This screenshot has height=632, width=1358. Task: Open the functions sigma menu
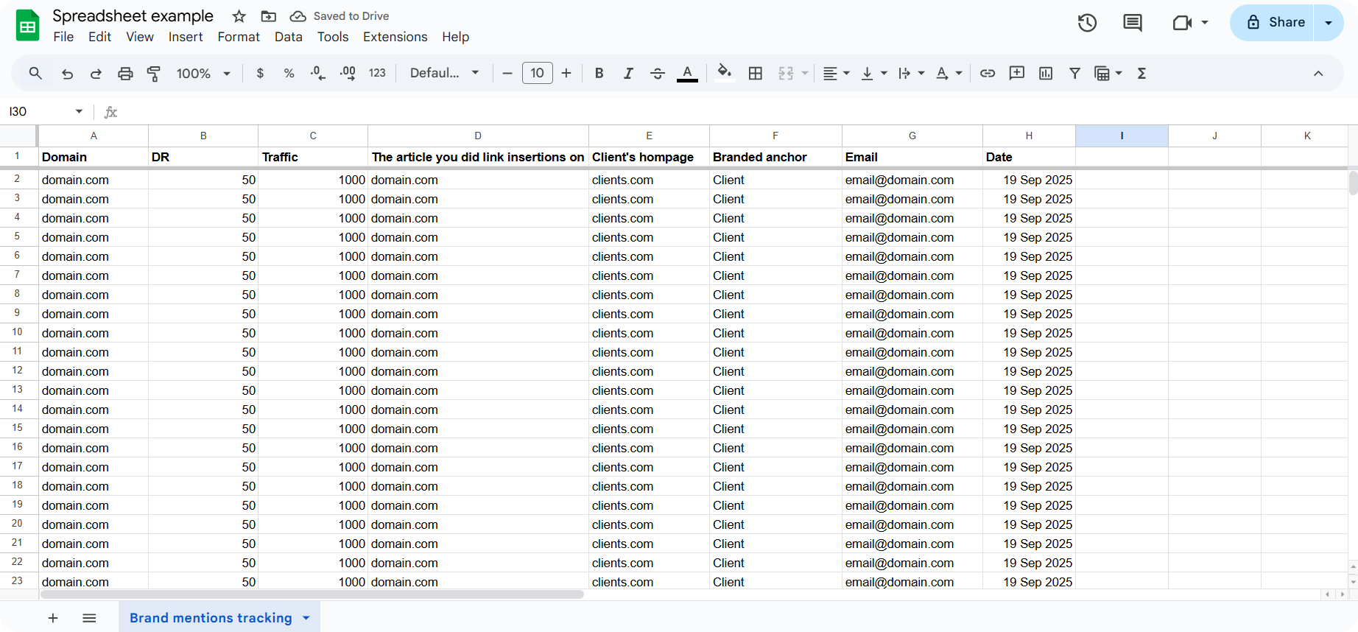pyautogui.click(x=1141, y=73)
